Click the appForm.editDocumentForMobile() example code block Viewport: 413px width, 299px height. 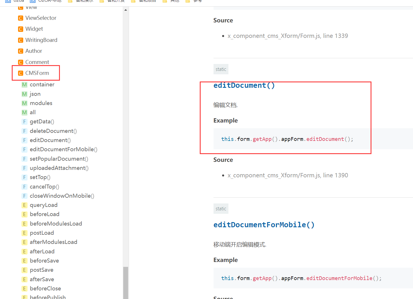(313, 278)
